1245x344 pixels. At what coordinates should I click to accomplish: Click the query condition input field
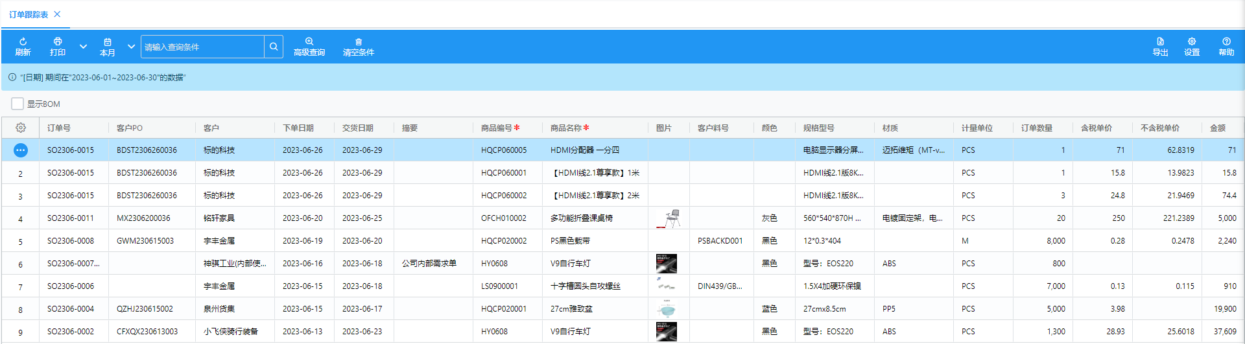point(202,47)
